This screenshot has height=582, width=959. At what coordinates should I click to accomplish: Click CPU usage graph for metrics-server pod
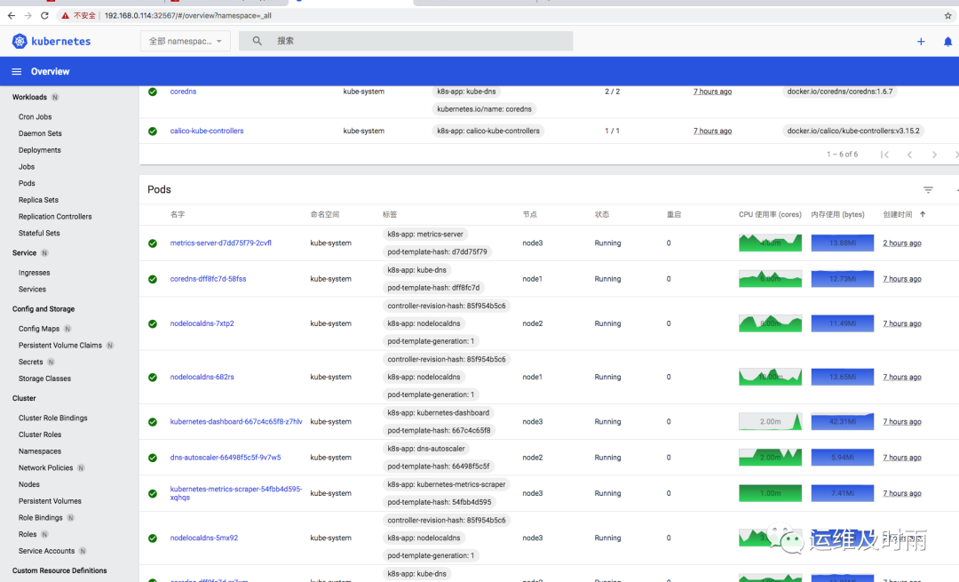pos(770,243)
